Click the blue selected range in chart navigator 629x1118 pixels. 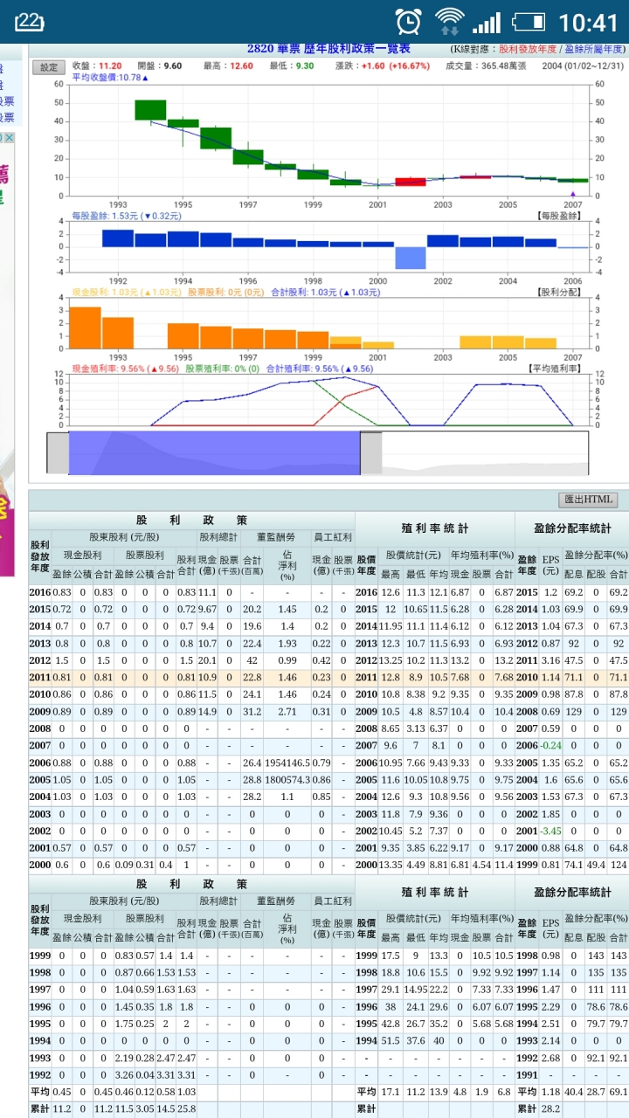point(215,452)
